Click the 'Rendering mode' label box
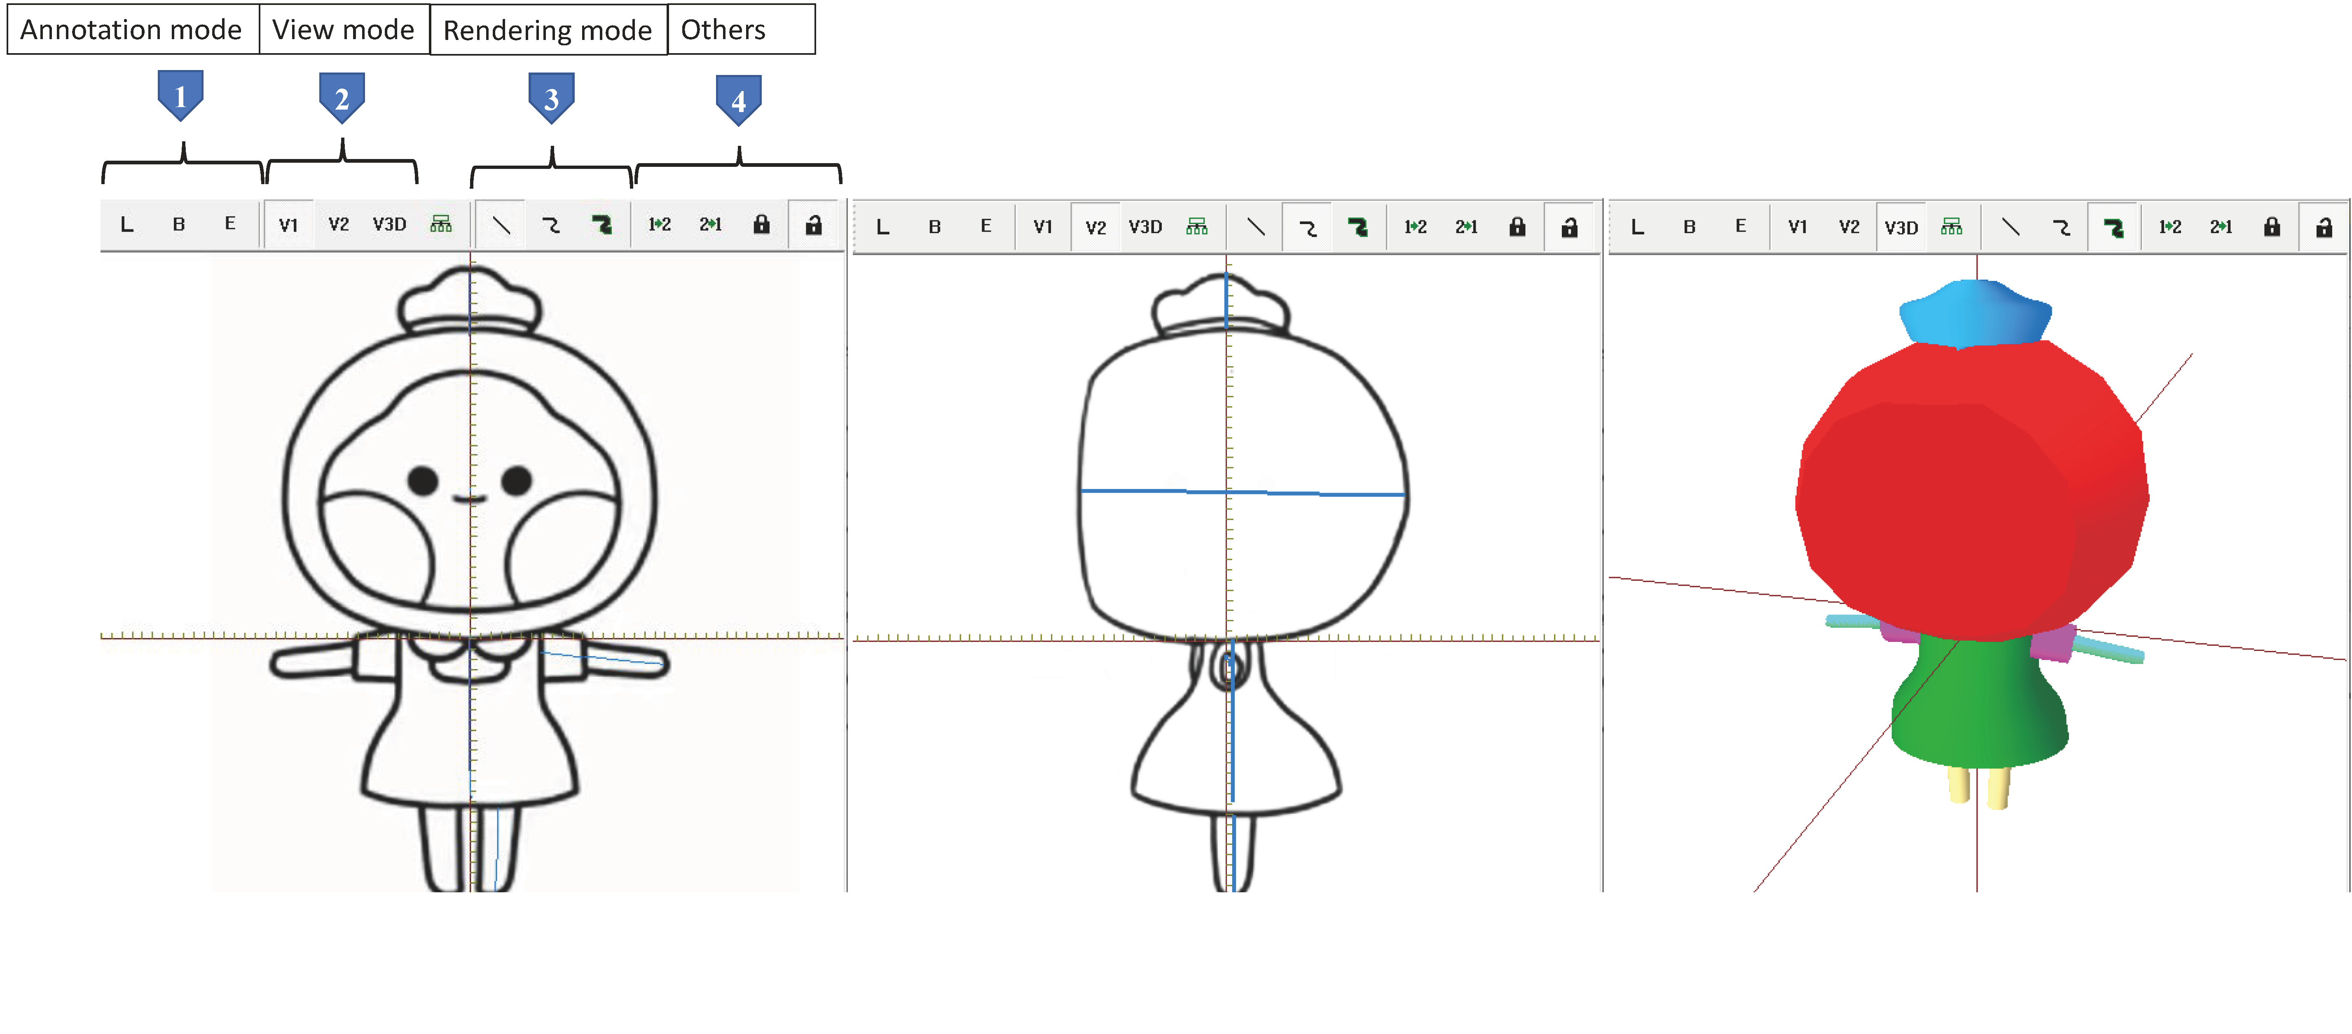The image size is (2352, 1034). tap(548, 30)
